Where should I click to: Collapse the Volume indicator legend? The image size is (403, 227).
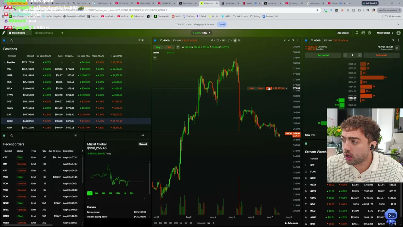(155, 58)
